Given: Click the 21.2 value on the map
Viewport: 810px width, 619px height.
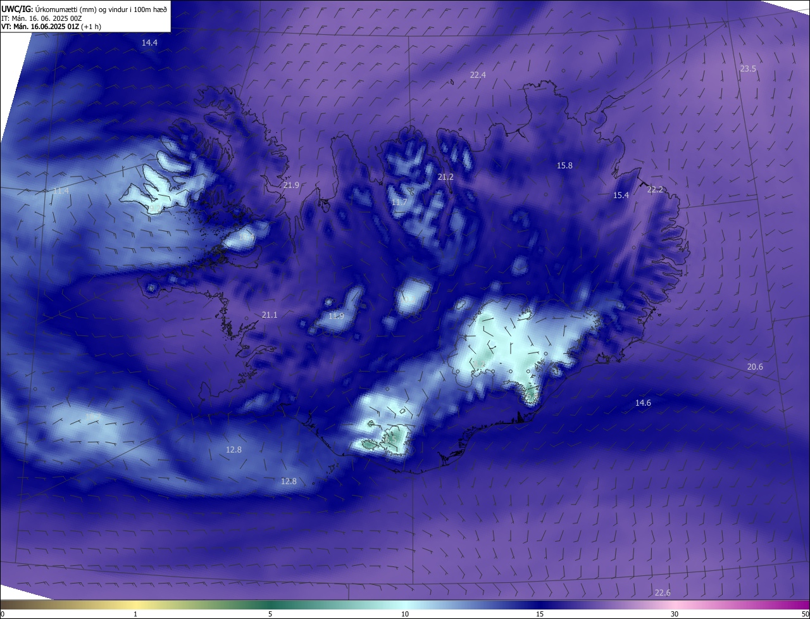Looking at the screenshot, I should tap(445, 177).
